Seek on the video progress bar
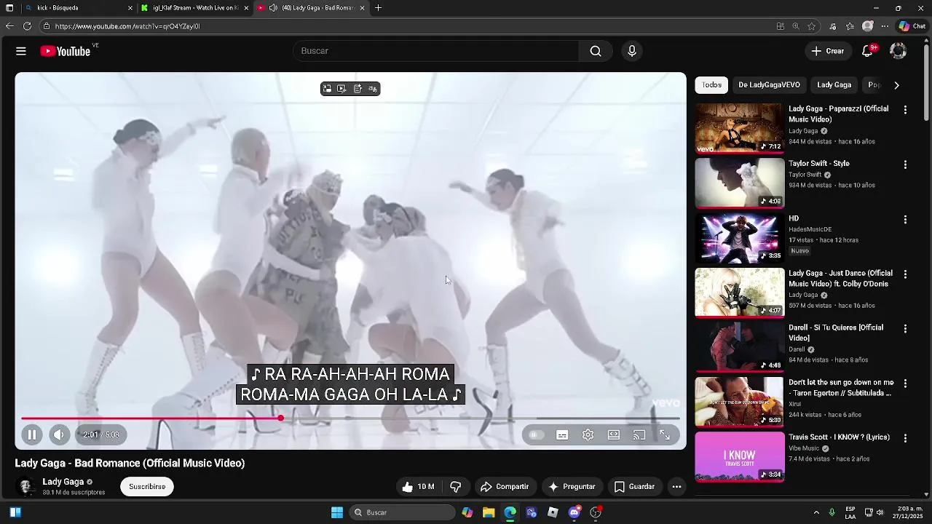The image size is (932, 524). pyautogui.click(x=350, y=418)
